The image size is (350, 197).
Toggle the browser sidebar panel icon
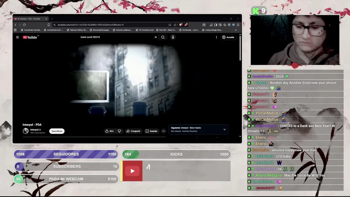[215, 25]
